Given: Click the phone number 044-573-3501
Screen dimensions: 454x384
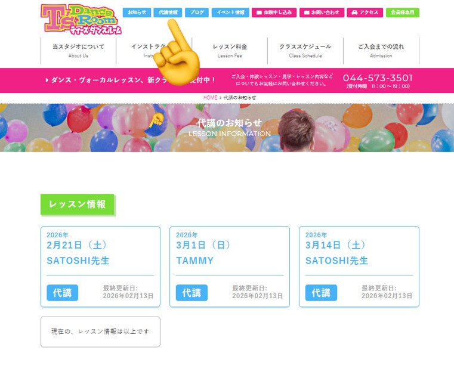Looking at the screenshot, I should (x=378, y=78).
